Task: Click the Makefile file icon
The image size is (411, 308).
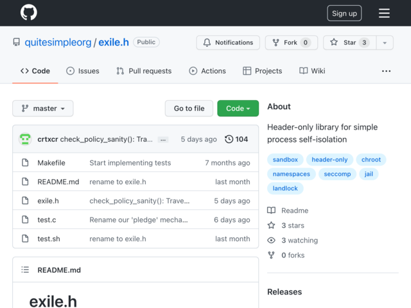Action: [x=25, y=162]
